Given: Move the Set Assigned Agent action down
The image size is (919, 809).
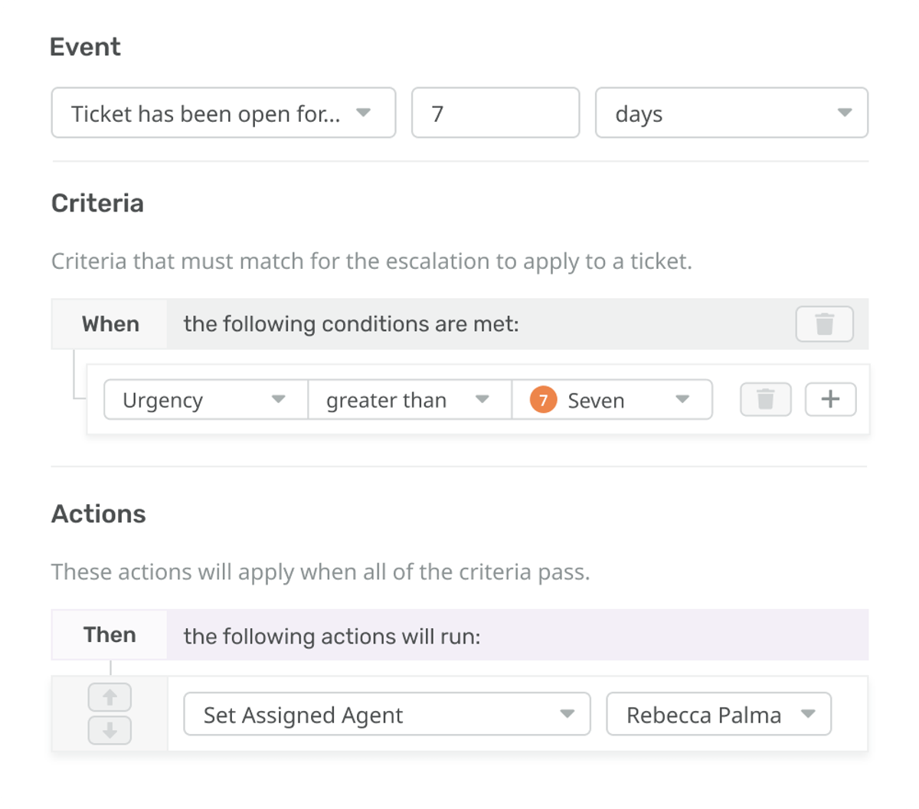Looking at the screenshot, I should click(110, 731).
